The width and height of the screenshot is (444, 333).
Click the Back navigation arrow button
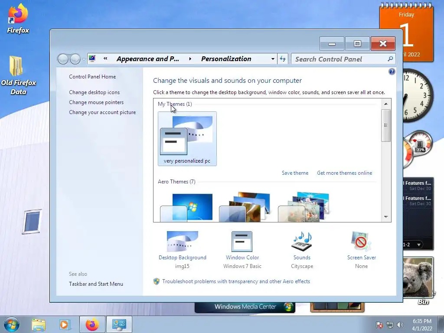pyautogui.click(x=63, y=59)
